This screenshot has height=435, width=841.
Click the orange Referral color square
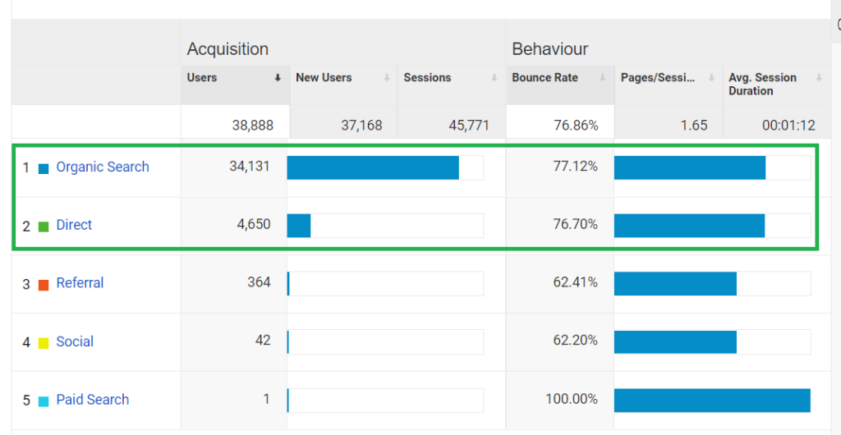click(44, 284)
